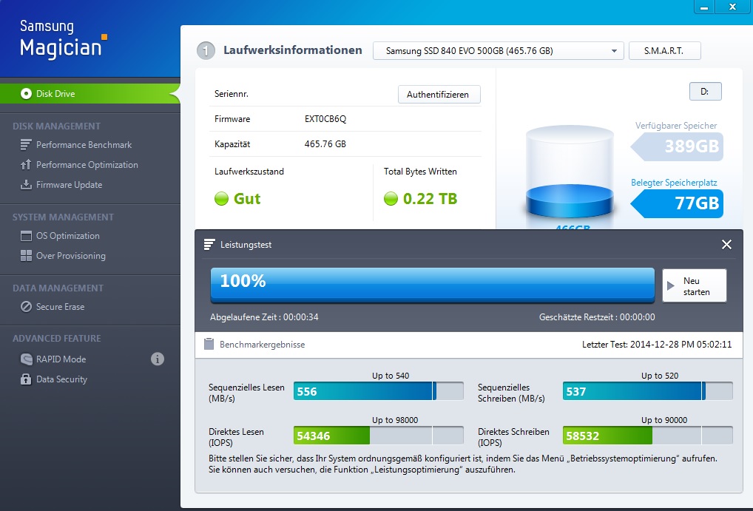Click the 0.22 TB written value
The image size is (753, 511).
(430, 199)
